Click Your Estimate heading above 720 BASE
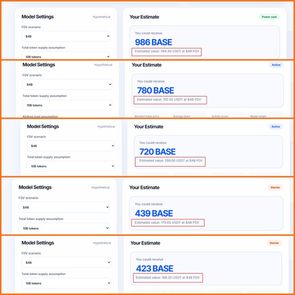The height and width of the screenshot is (295, 295). (149, 127)
